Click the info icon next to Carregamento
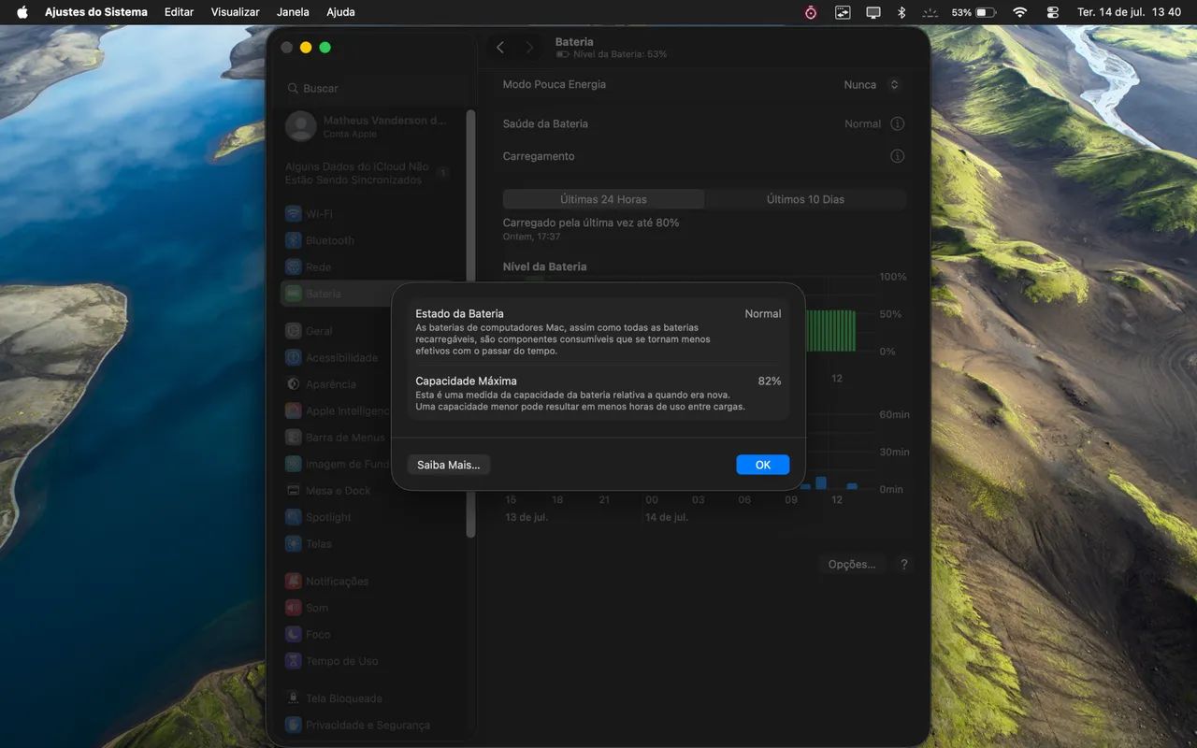This screenshot has height=748, width=1197. 898,156
